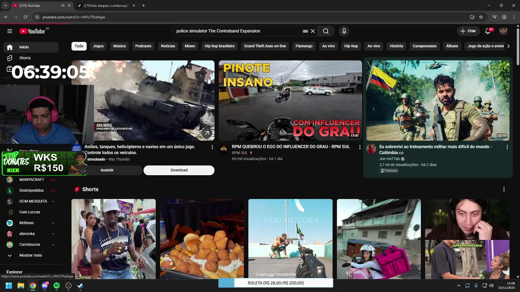
Task: Open Colombia military training video thumbnail
Action: coord(438,101)
